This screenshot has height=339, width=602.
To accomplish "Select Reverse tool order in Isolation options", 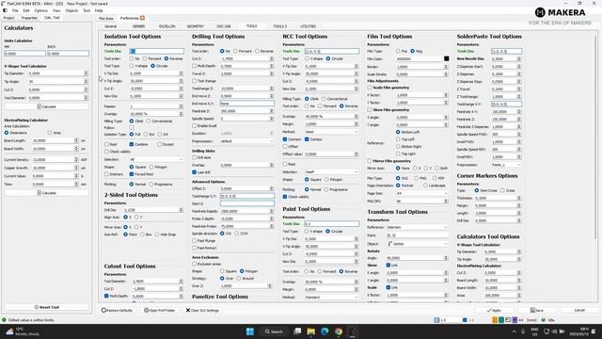I will [x=166, y=58].
